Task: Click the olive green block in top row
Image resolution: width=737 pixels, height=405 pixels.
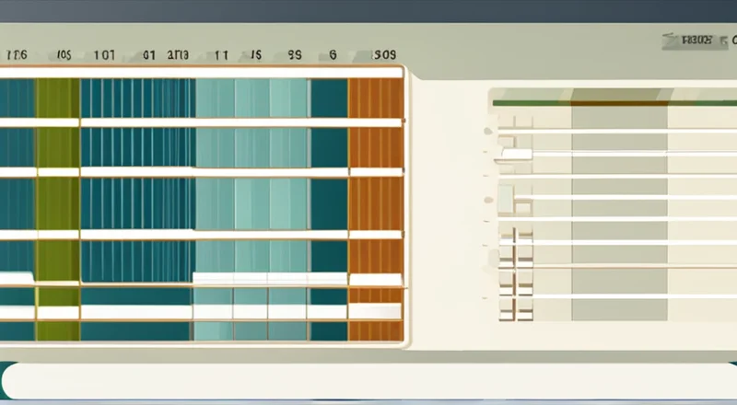Action: coord(57,98)
